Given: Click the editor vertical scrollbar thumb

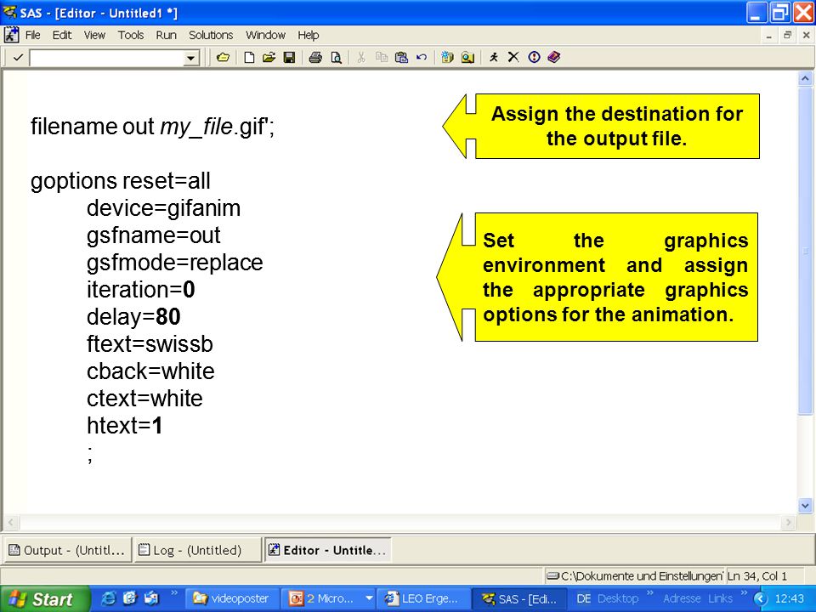Looking at the screenshot, I should pos(805,251).
